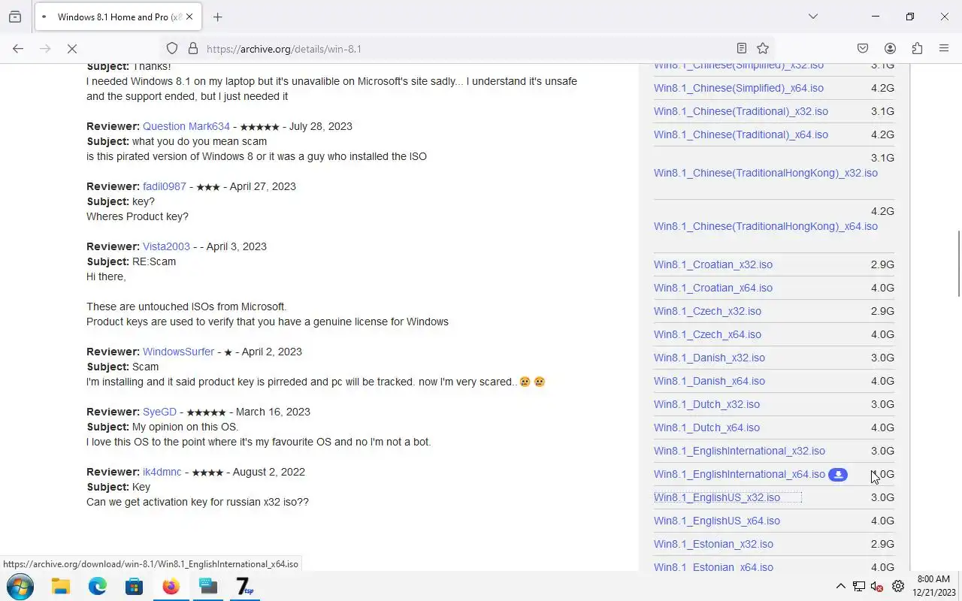Toggle reader view icon
Viewport: 962px width, 601px height.
742,49
